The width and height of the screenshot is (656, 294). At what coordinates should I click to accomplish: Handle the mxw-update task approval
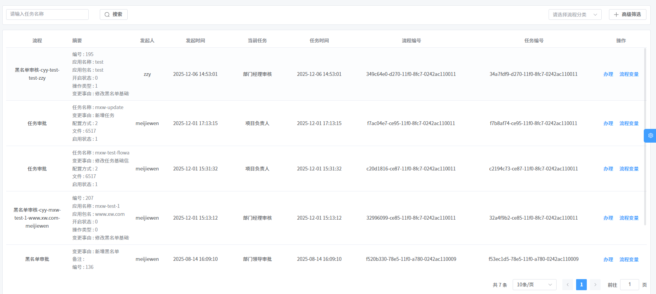point(608,124)
